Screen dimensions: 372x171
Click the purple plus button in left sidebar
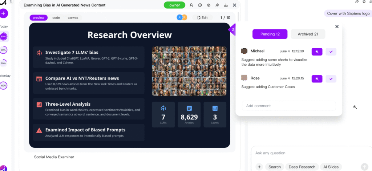[x=4, y=13]
